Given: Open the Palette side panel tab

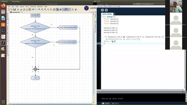Looking at the screenshot, I should [96, 15].
